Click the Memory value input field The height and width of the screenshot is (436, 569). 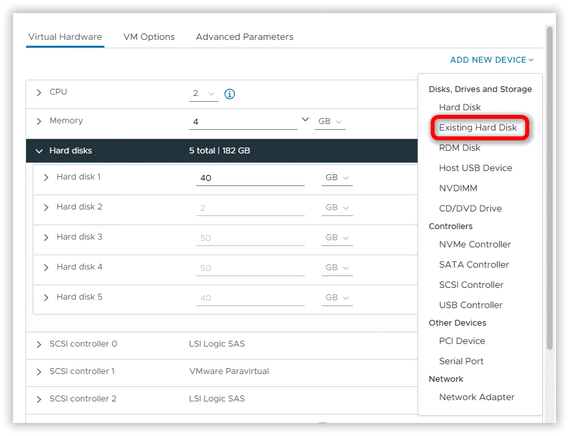click(243, 122)
